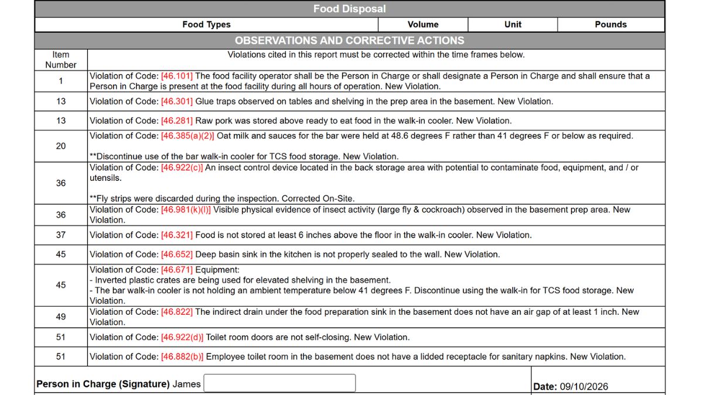Screen dimensions: 703x395
Task: Click the Food Disposal section header
Action: pyautogui.click(x=350, y=9)
